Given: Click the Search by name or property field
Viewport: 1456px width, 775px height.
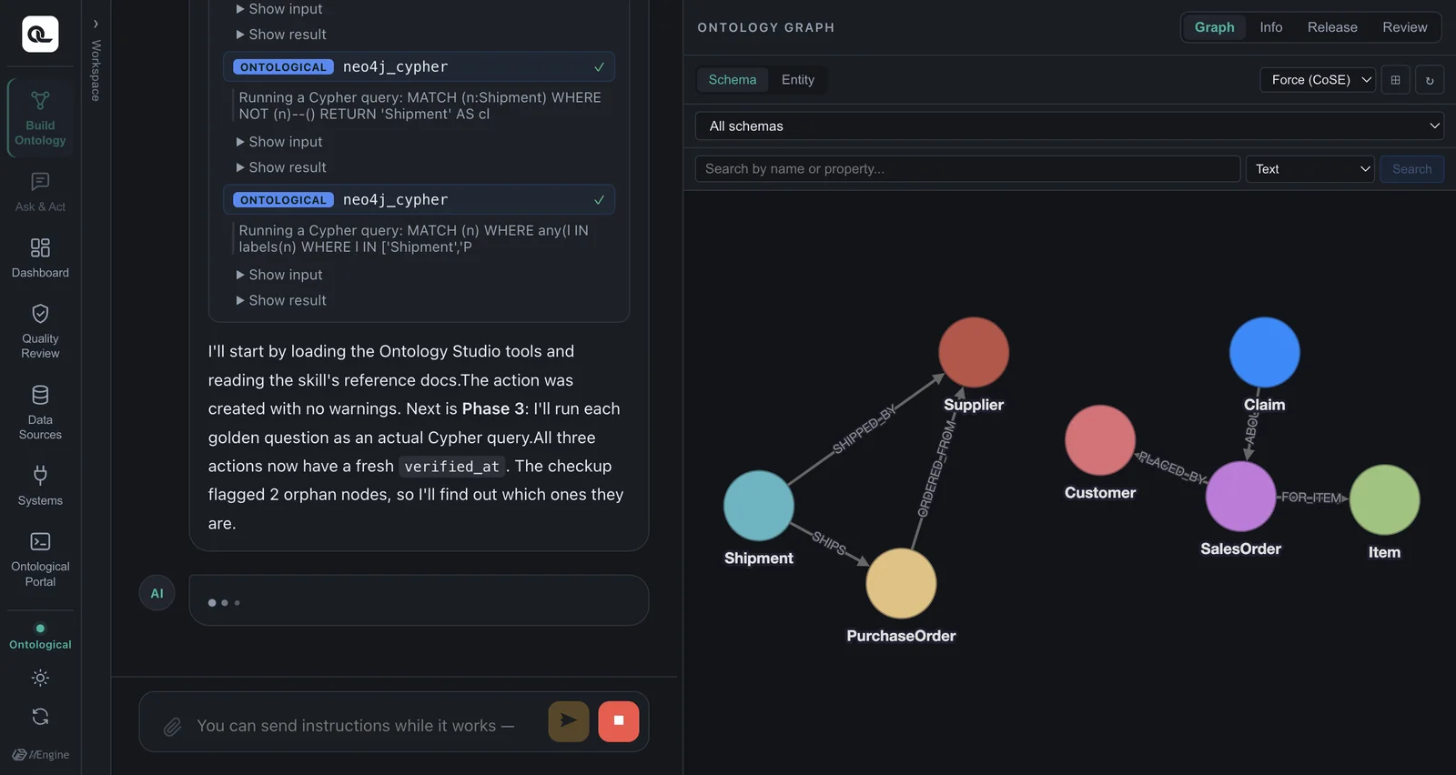Looking at the screenshot, I should [967, 169].
